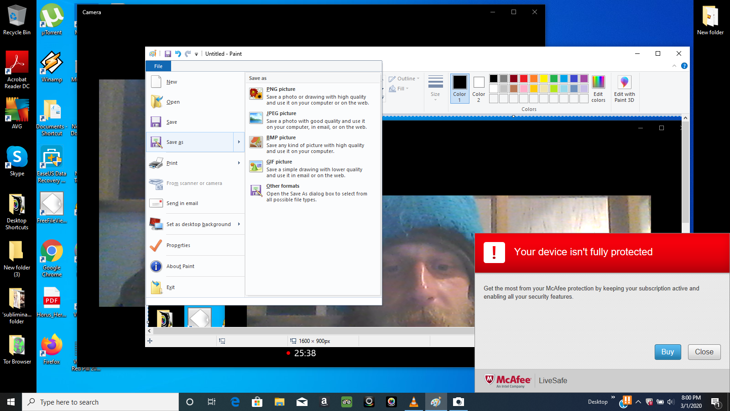The height and width of the screenshot is (411, 730).
Task: Click the Paint application icon in the title bar
Action: 152,53
